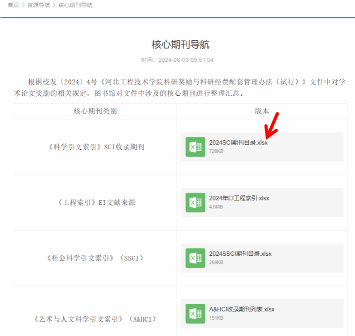This screenshot has height=336, width=355.
Task: Click 核心期刊导航 breadcrumb item
Action: tap(75, 5)
